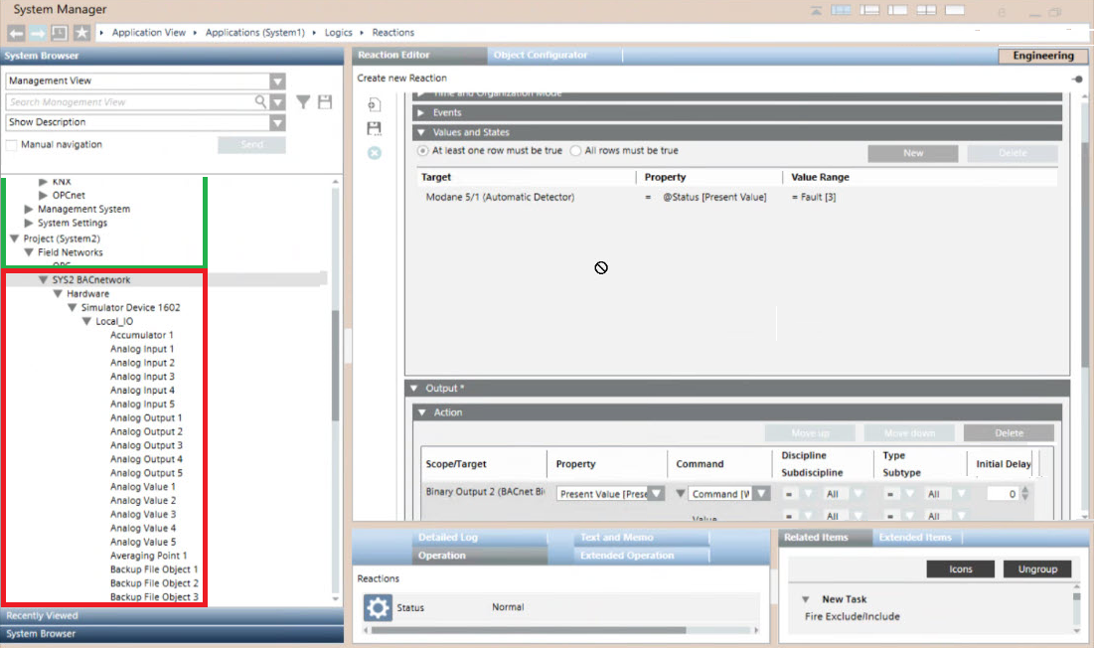Click the new reaction document icon

[x=375, y=104]
